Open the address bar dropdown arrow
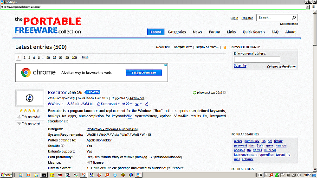The width and height of the screenshot is (317, 178). point(308,7)
